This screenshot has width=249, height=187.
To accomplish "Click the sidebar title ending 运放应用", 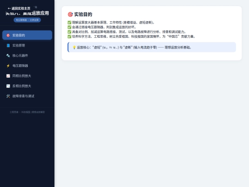I will tap(27, 13).
